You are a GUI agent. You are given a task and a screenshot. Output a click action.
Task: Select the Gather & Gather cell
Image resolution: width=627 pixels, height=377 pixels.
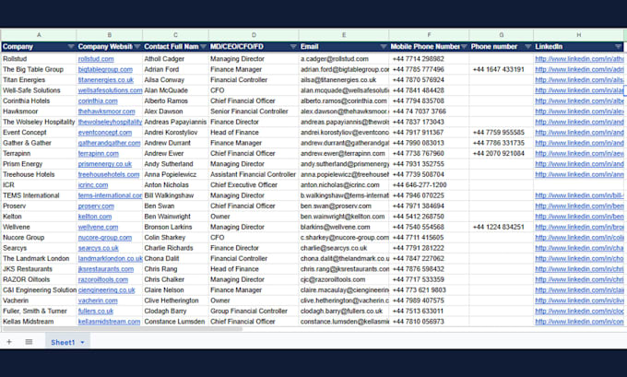39,143
